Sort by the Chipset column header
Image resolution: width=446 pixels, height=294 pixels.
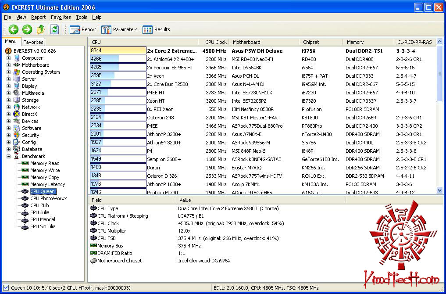[321, 42]
